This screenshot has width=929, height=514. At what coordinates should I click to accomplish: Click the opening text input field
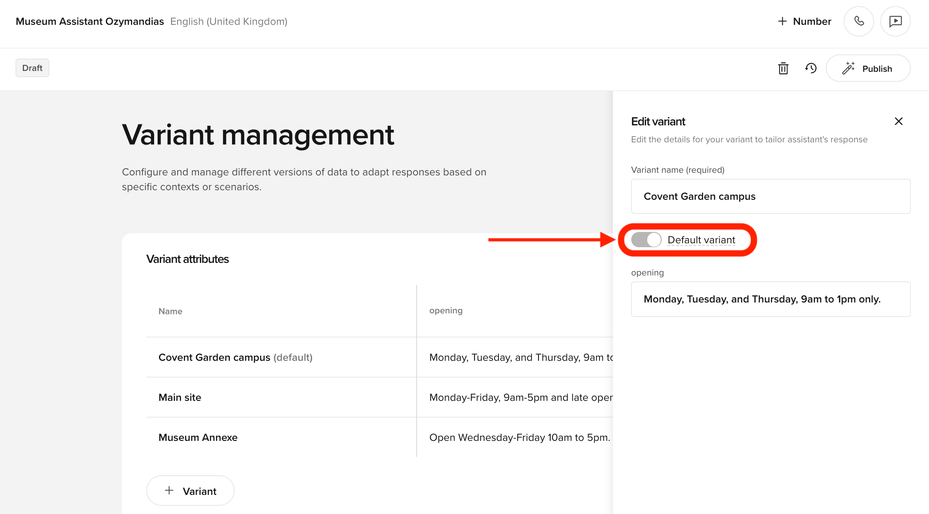point(771,299)
